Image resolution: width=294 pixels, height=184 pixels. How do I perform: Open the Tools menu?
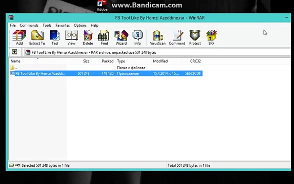47,25
